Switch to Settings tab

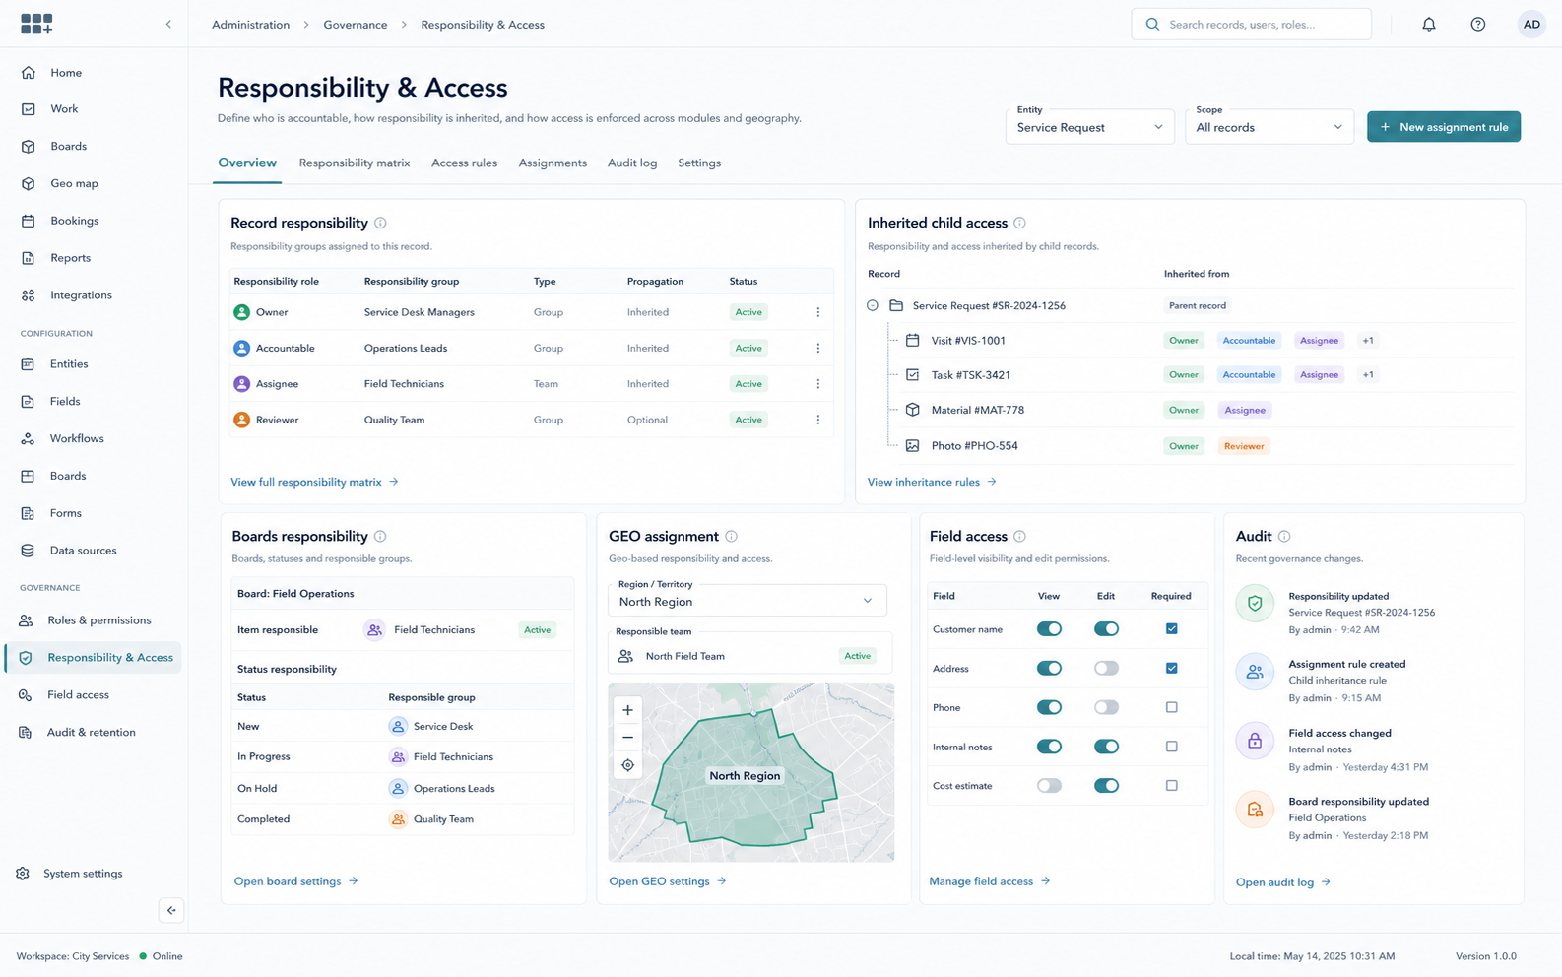pyautogui.click(x=699, y=163)
